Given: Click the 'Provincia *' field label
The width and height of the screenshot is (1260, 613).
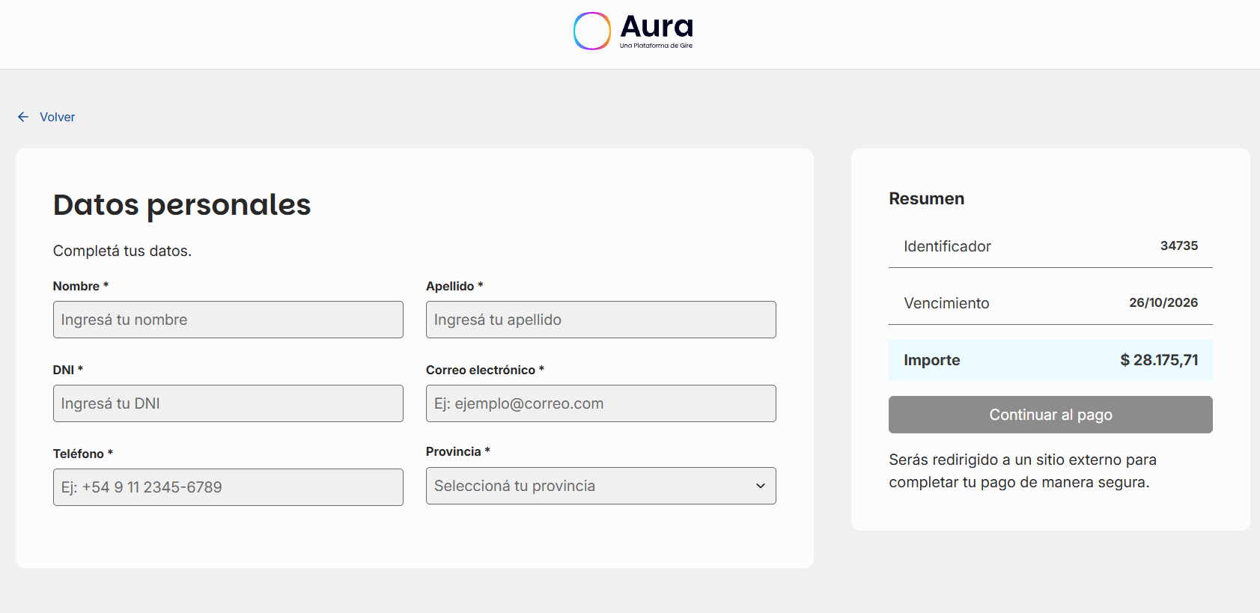Looking at the screenshot, I should click(x=458, y=451).
